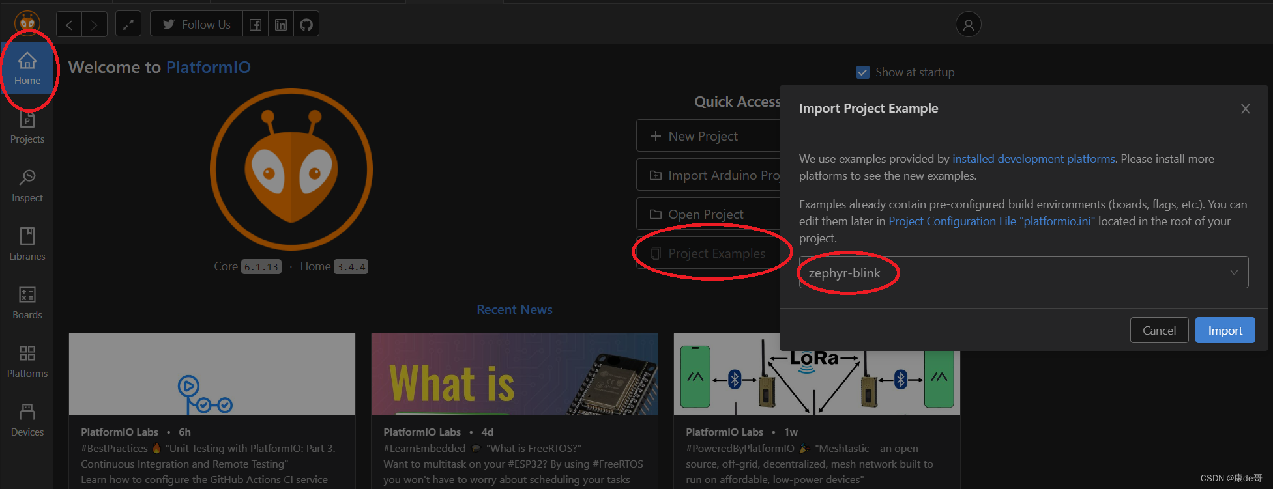This screenshot has height=489, width=1273.
Task: Open the Unit Testing news card thumbnail
Action: click(212, 374)
